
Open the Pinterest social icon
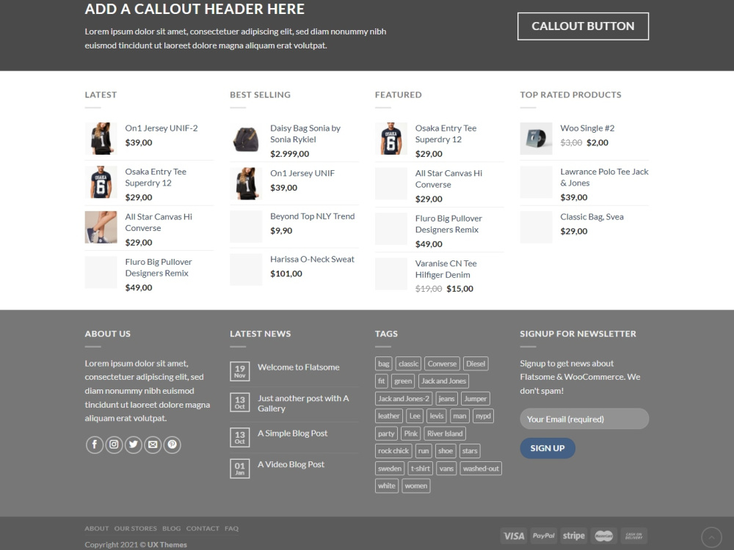point(172,445)
